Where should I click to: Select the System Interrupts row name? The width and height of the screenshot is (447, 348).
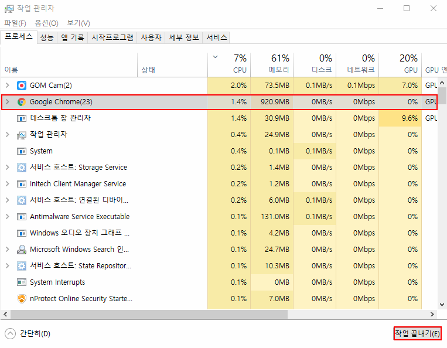point(57,282)
